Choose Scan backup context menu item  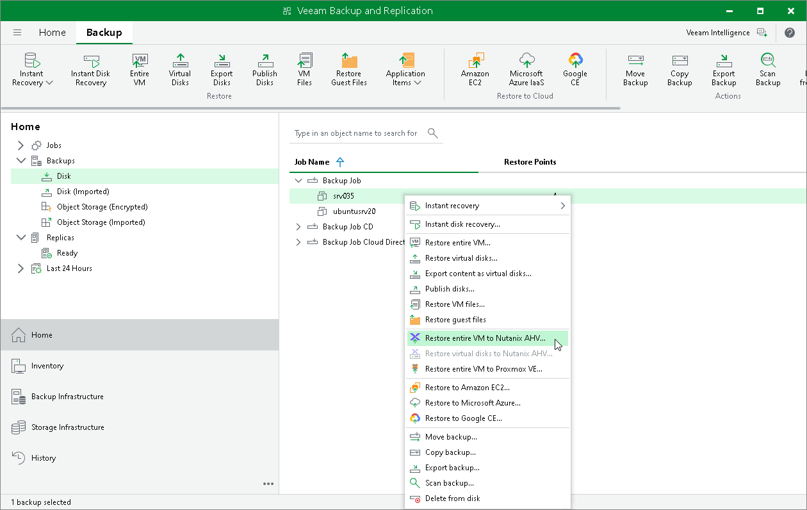pyautogui.click(x=487, y=483)
